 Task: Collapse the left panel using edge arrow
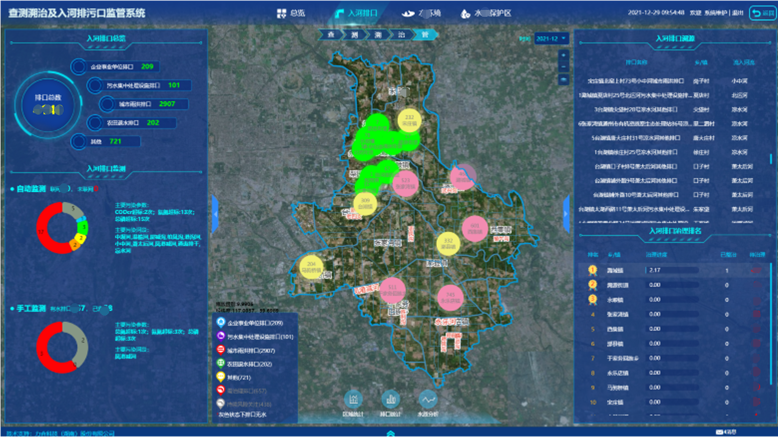(x=215, y=214)
